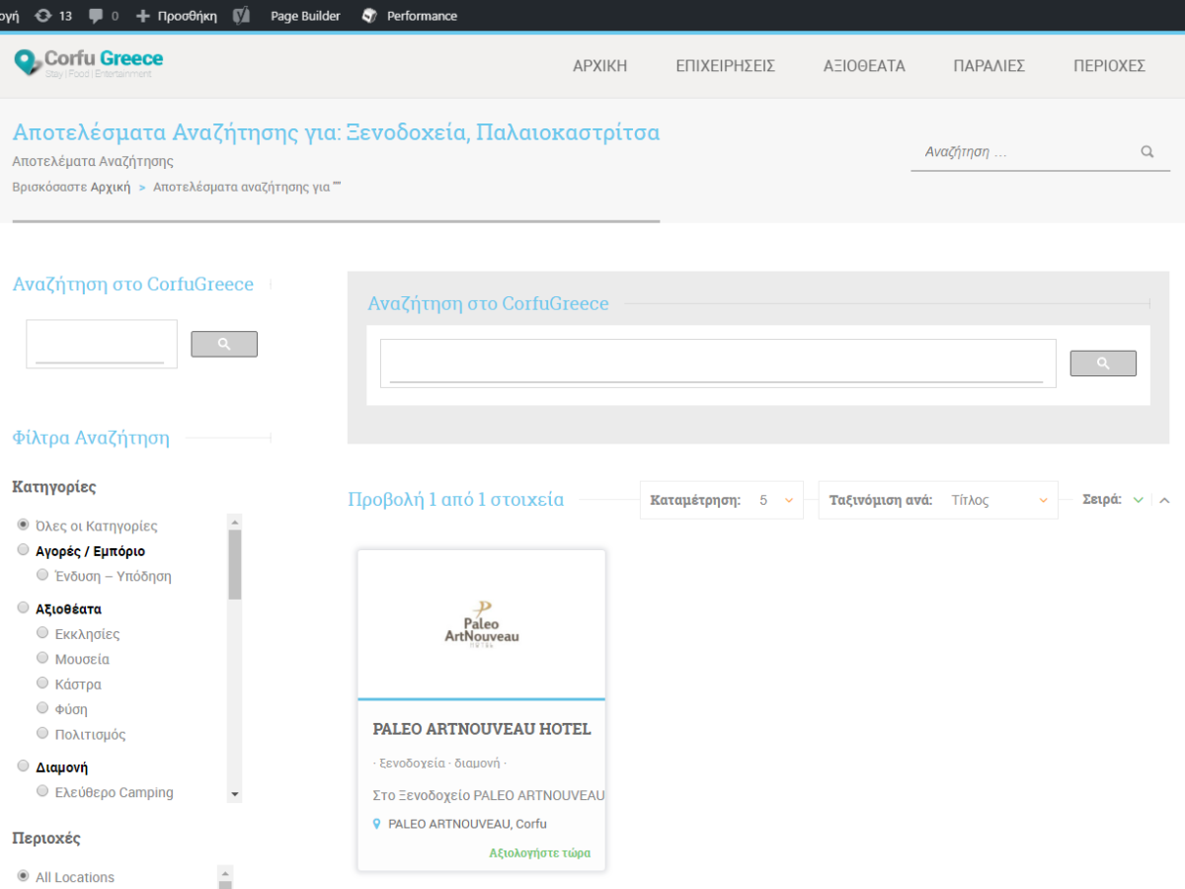This screenshot has width=1185, height=889.
Task: Click the main panel search magnifier button
Action: coord(1103,364)
